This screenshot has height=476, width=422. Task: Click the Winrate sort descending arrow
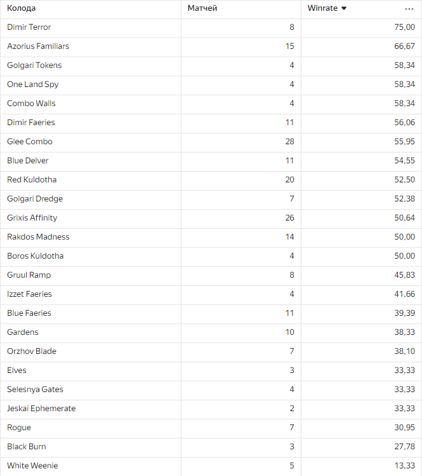pyautogui.click(x=344, y=8)
